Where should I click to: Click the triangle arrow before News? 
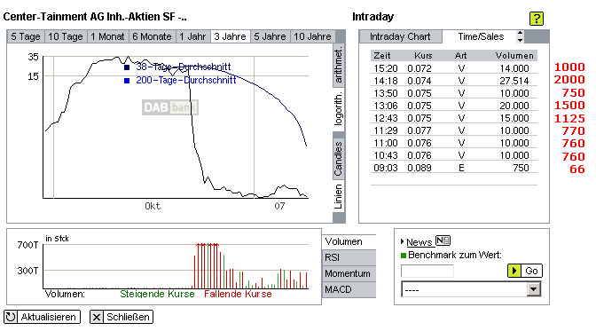[x=402, y=241]
